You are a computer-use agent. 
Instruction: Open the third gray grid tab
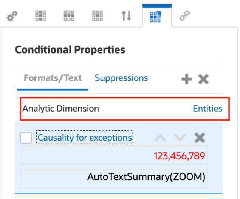tap(98, 17)
